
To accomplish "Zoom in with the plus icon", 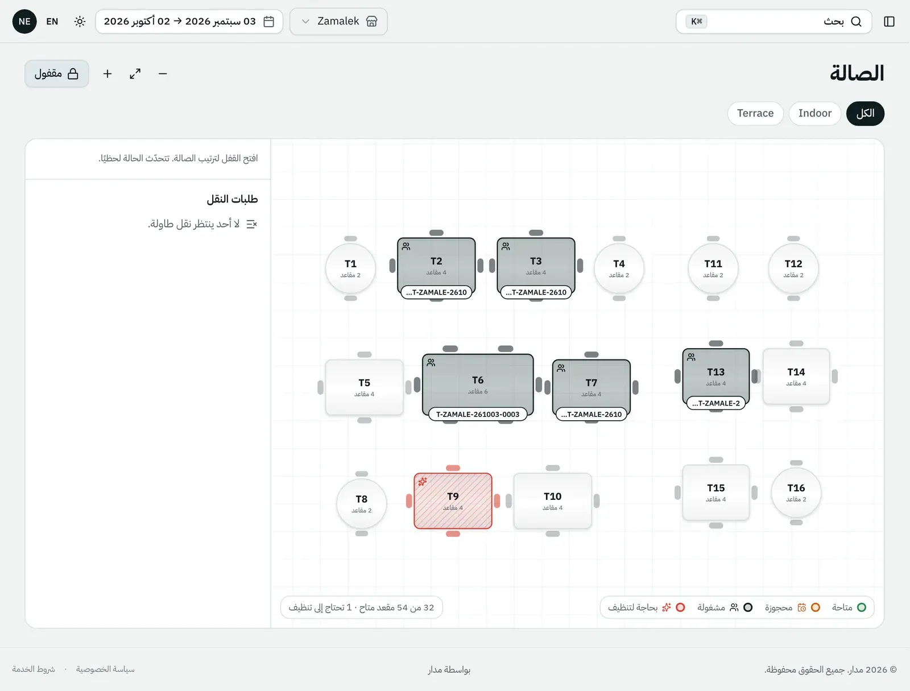I will coord(107,74).
